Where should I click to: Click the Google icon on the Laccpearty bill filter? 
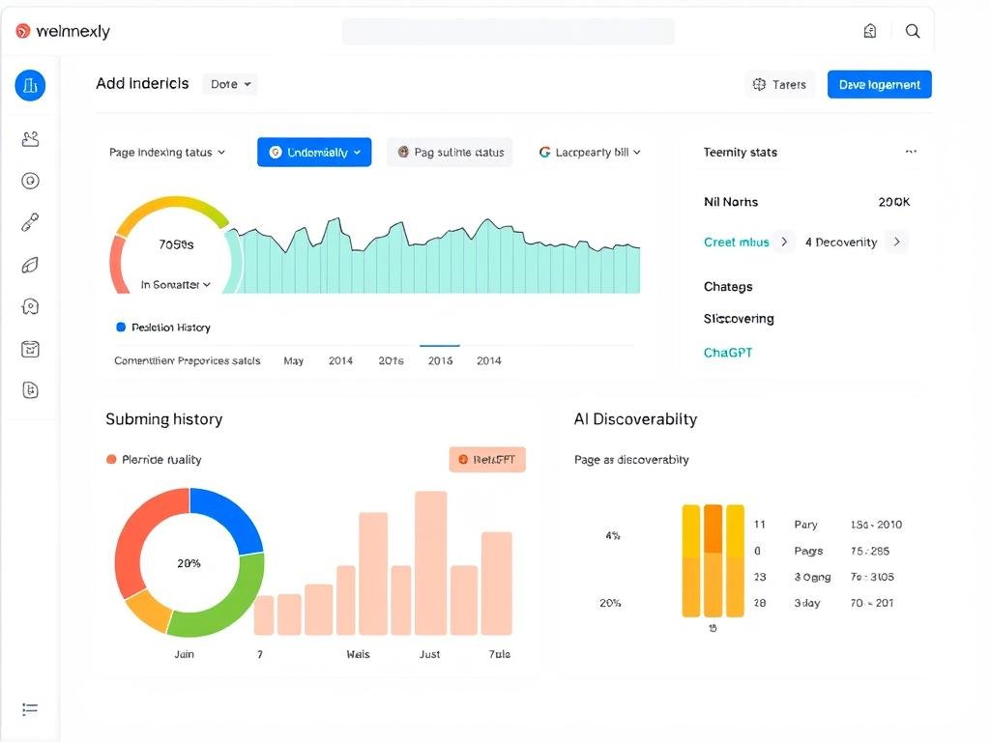click(x=543, y=152)
